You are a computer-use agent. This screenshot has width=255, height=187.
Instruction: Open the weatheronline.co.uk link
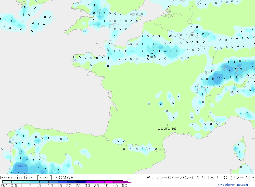[x=234, y=185]
